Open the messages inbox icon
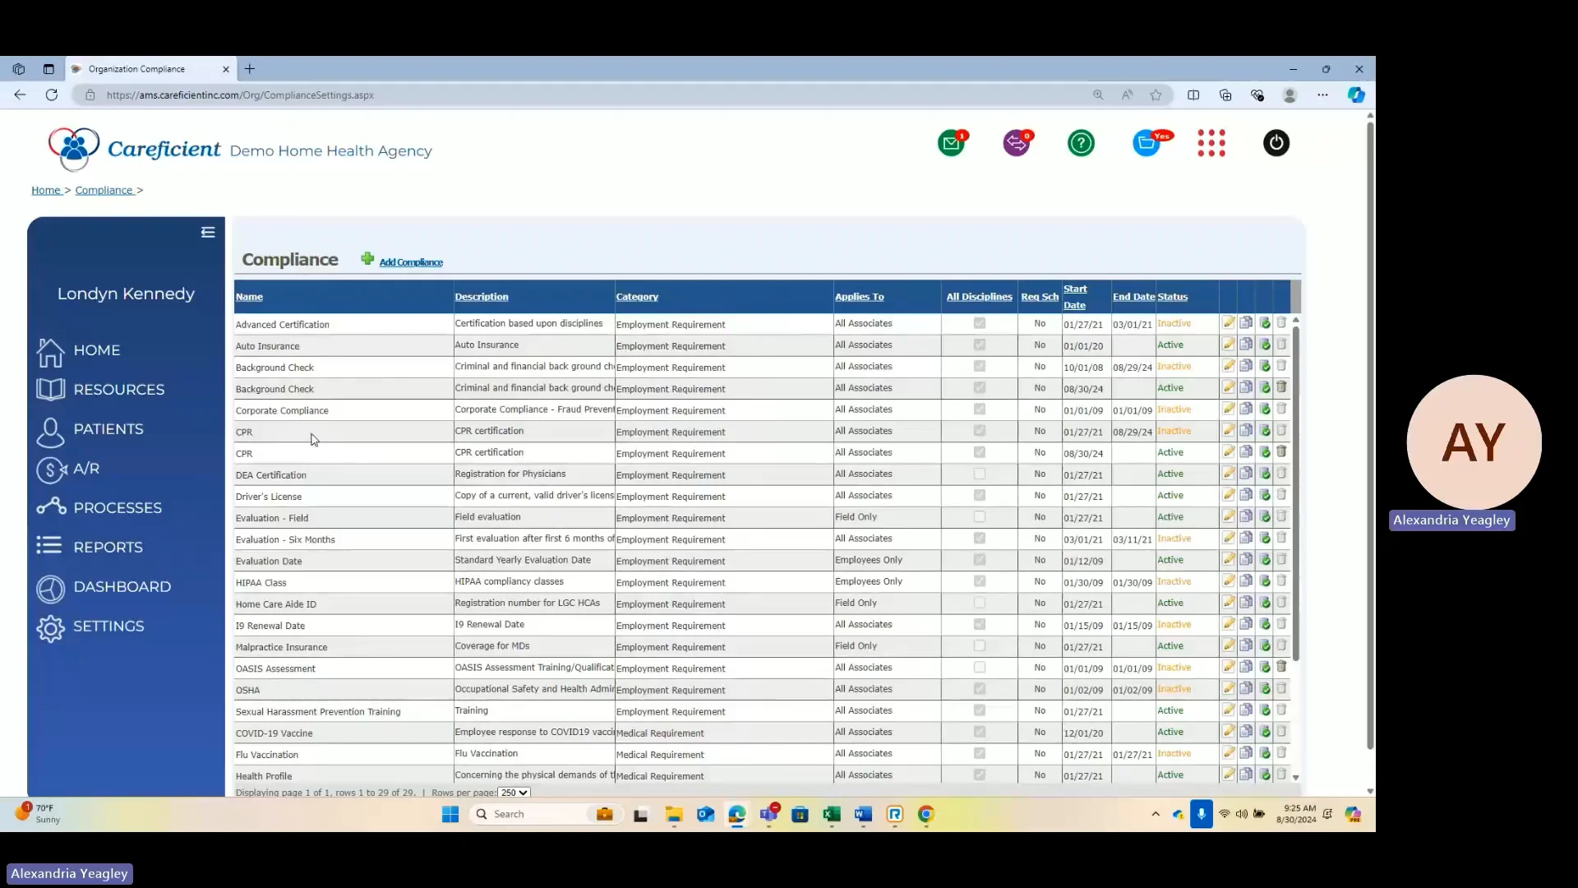This screenshot has height=888, width=1578. 952,143
